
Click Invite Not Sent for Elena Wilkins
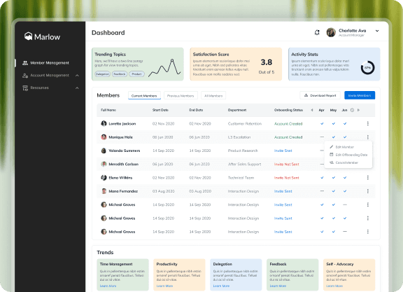click(287, 178)
